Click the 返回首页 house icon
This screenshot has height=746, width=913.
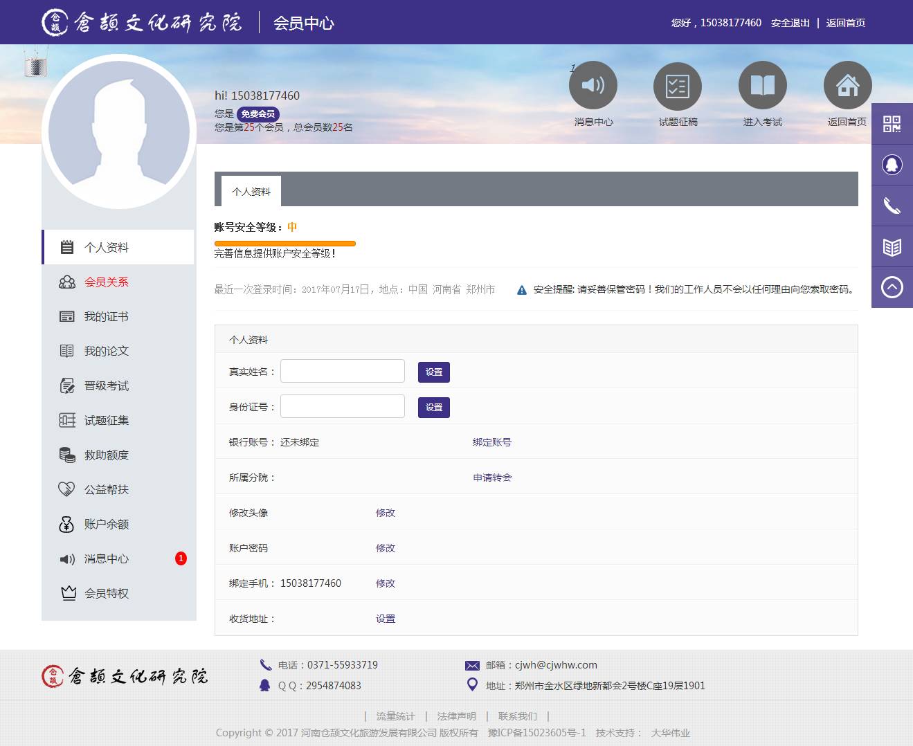click(x=847, y=86)
